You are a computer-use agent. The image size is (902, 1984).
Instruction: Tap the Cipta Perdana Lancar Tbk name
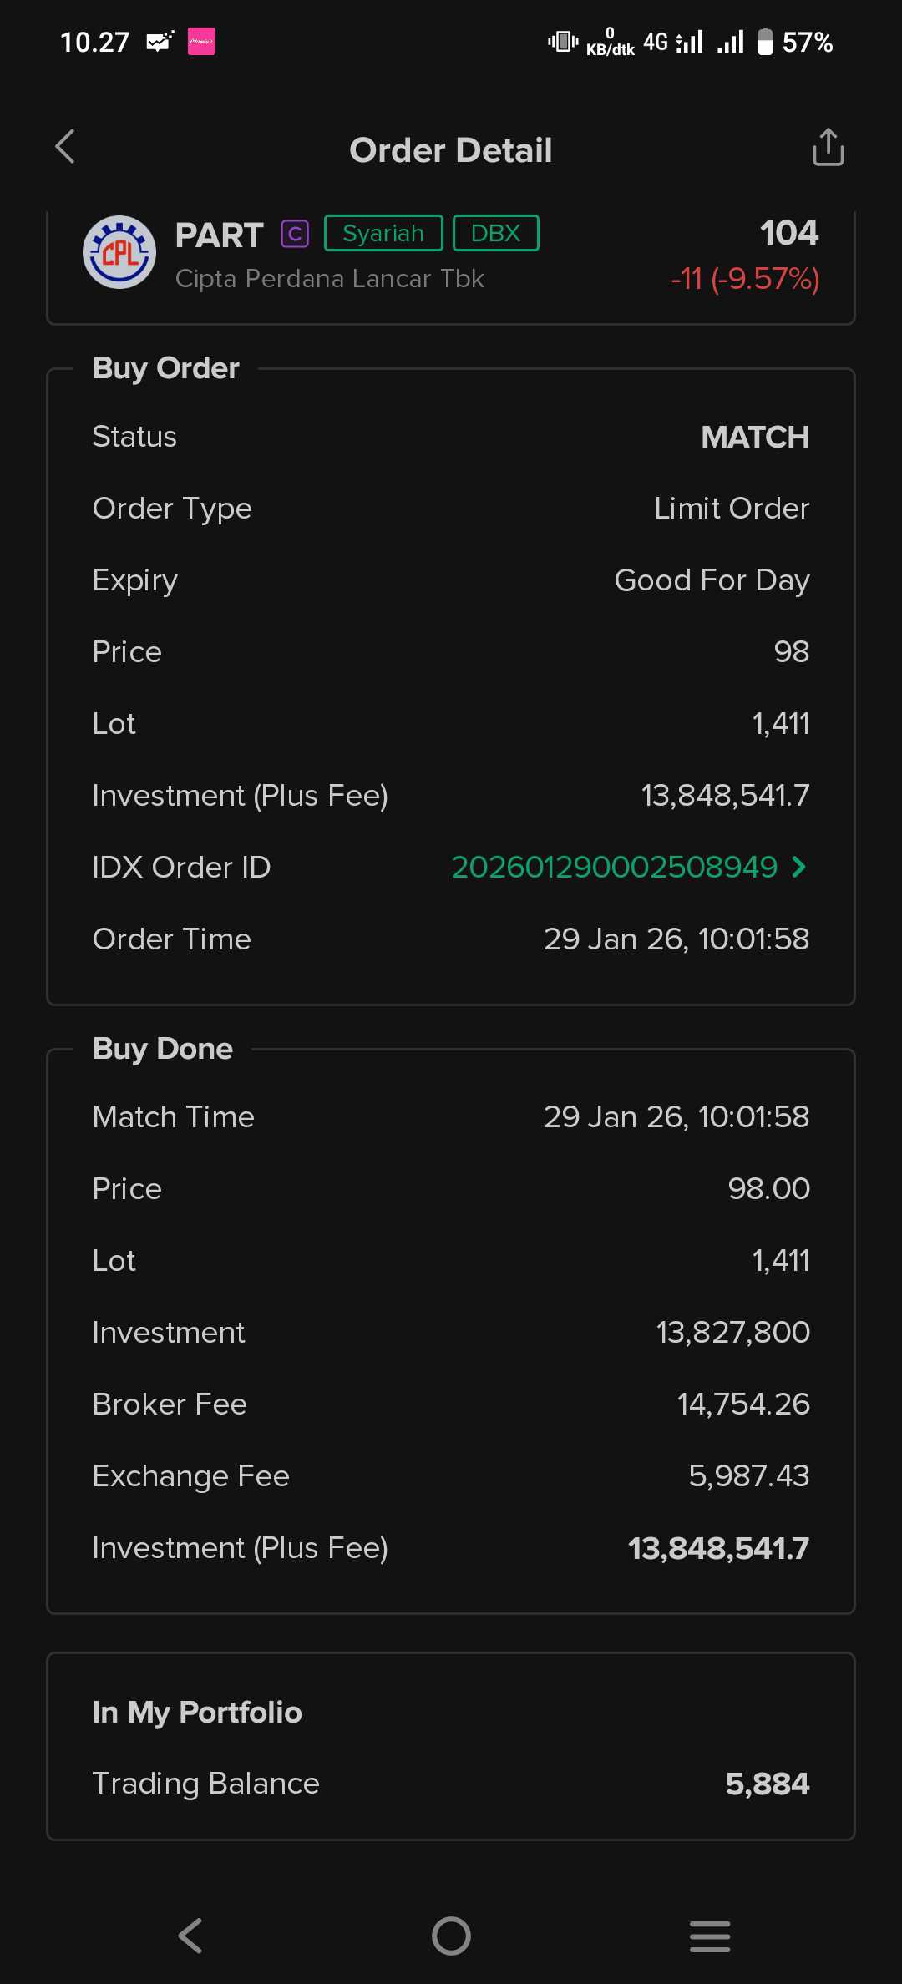[329, 279]
